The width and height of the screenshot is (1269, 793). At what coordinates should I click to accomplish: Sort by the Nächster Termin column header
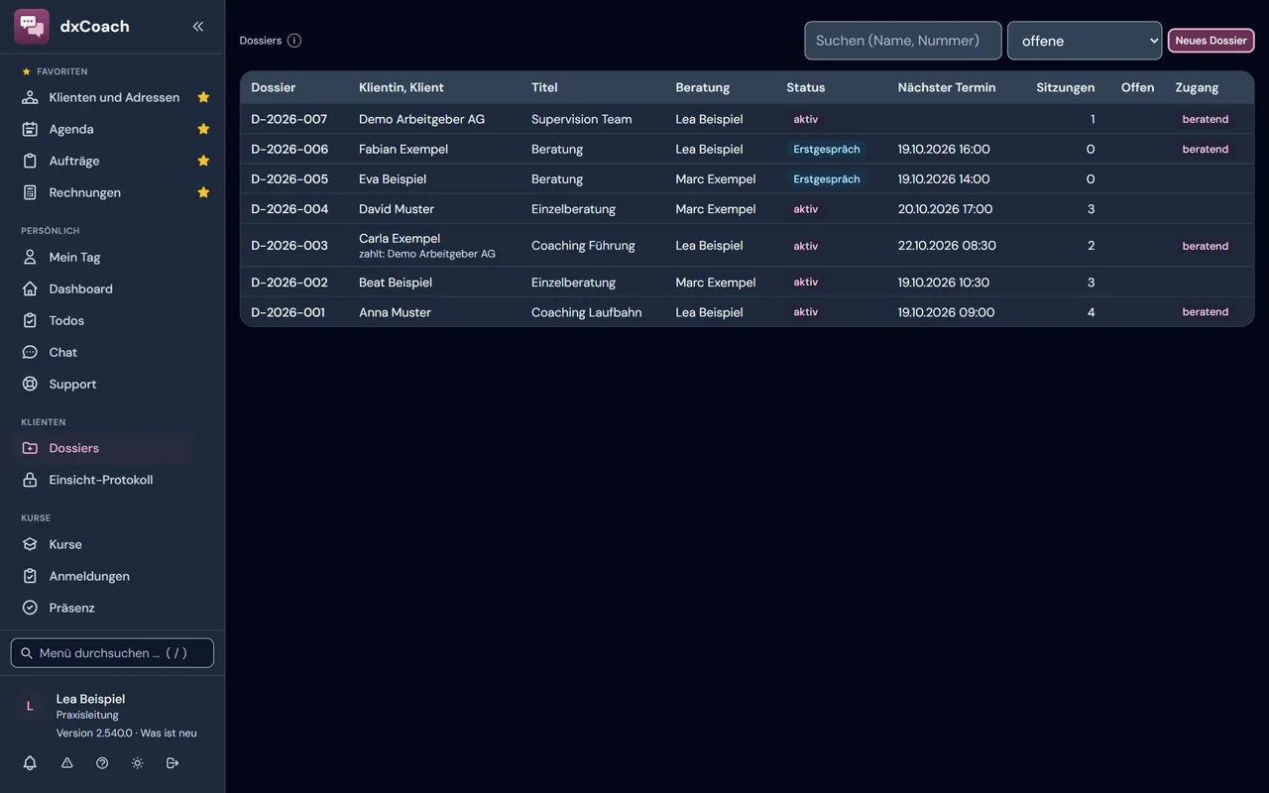tap(947, 87)
